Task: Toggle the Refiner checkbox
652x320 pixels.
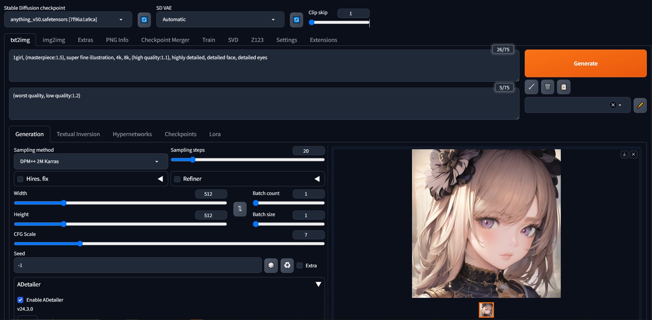Action: (177, 179)
